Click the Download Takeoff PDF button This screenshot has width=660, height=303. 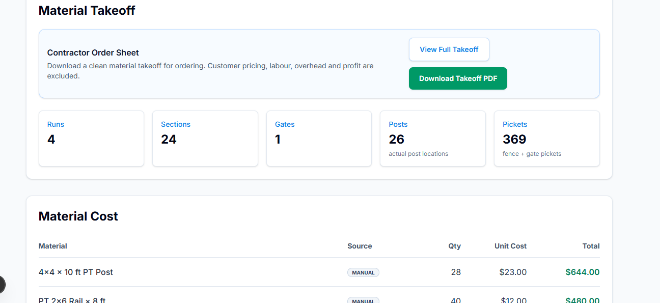(x=458, y=78)
